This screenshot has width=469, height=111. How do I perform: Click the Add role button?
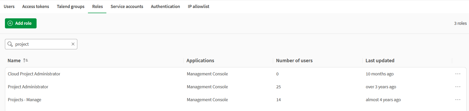pos(21,23)
